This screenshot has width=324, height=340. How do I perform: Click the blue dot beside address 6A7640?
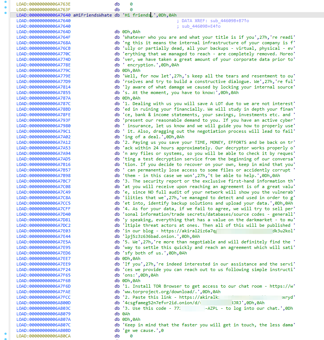click(6, 13)
